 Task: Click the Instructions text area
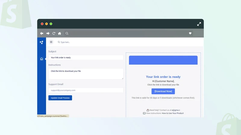86,74
